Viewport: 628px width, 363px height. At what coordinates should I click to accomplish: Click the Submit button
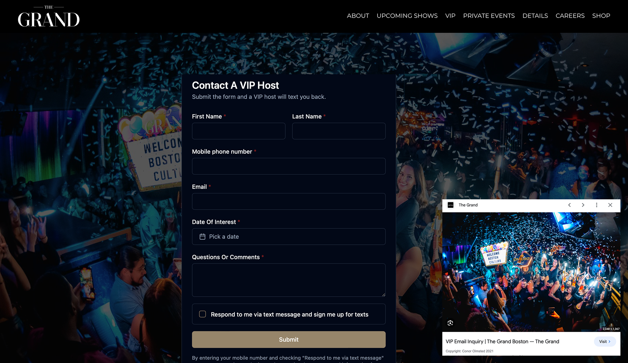289,339
